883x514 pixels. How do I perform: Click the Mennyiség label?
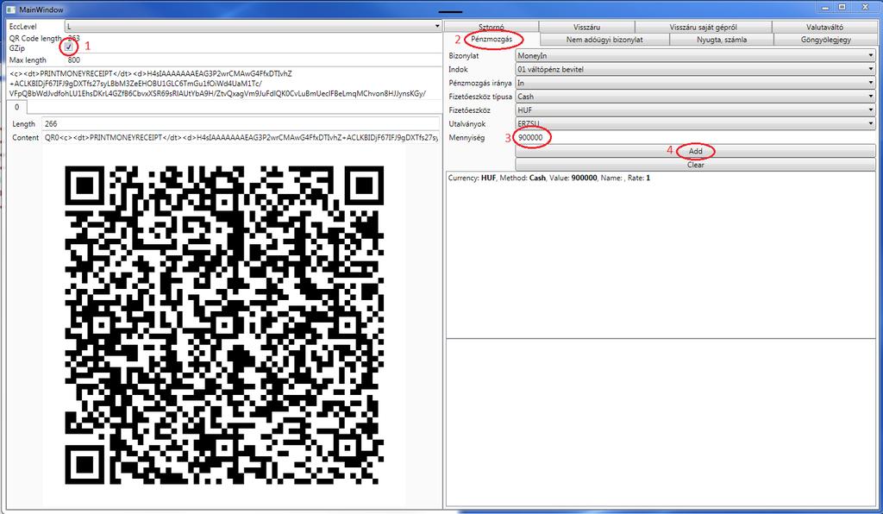pyautogui.click(x=467, y=137)
